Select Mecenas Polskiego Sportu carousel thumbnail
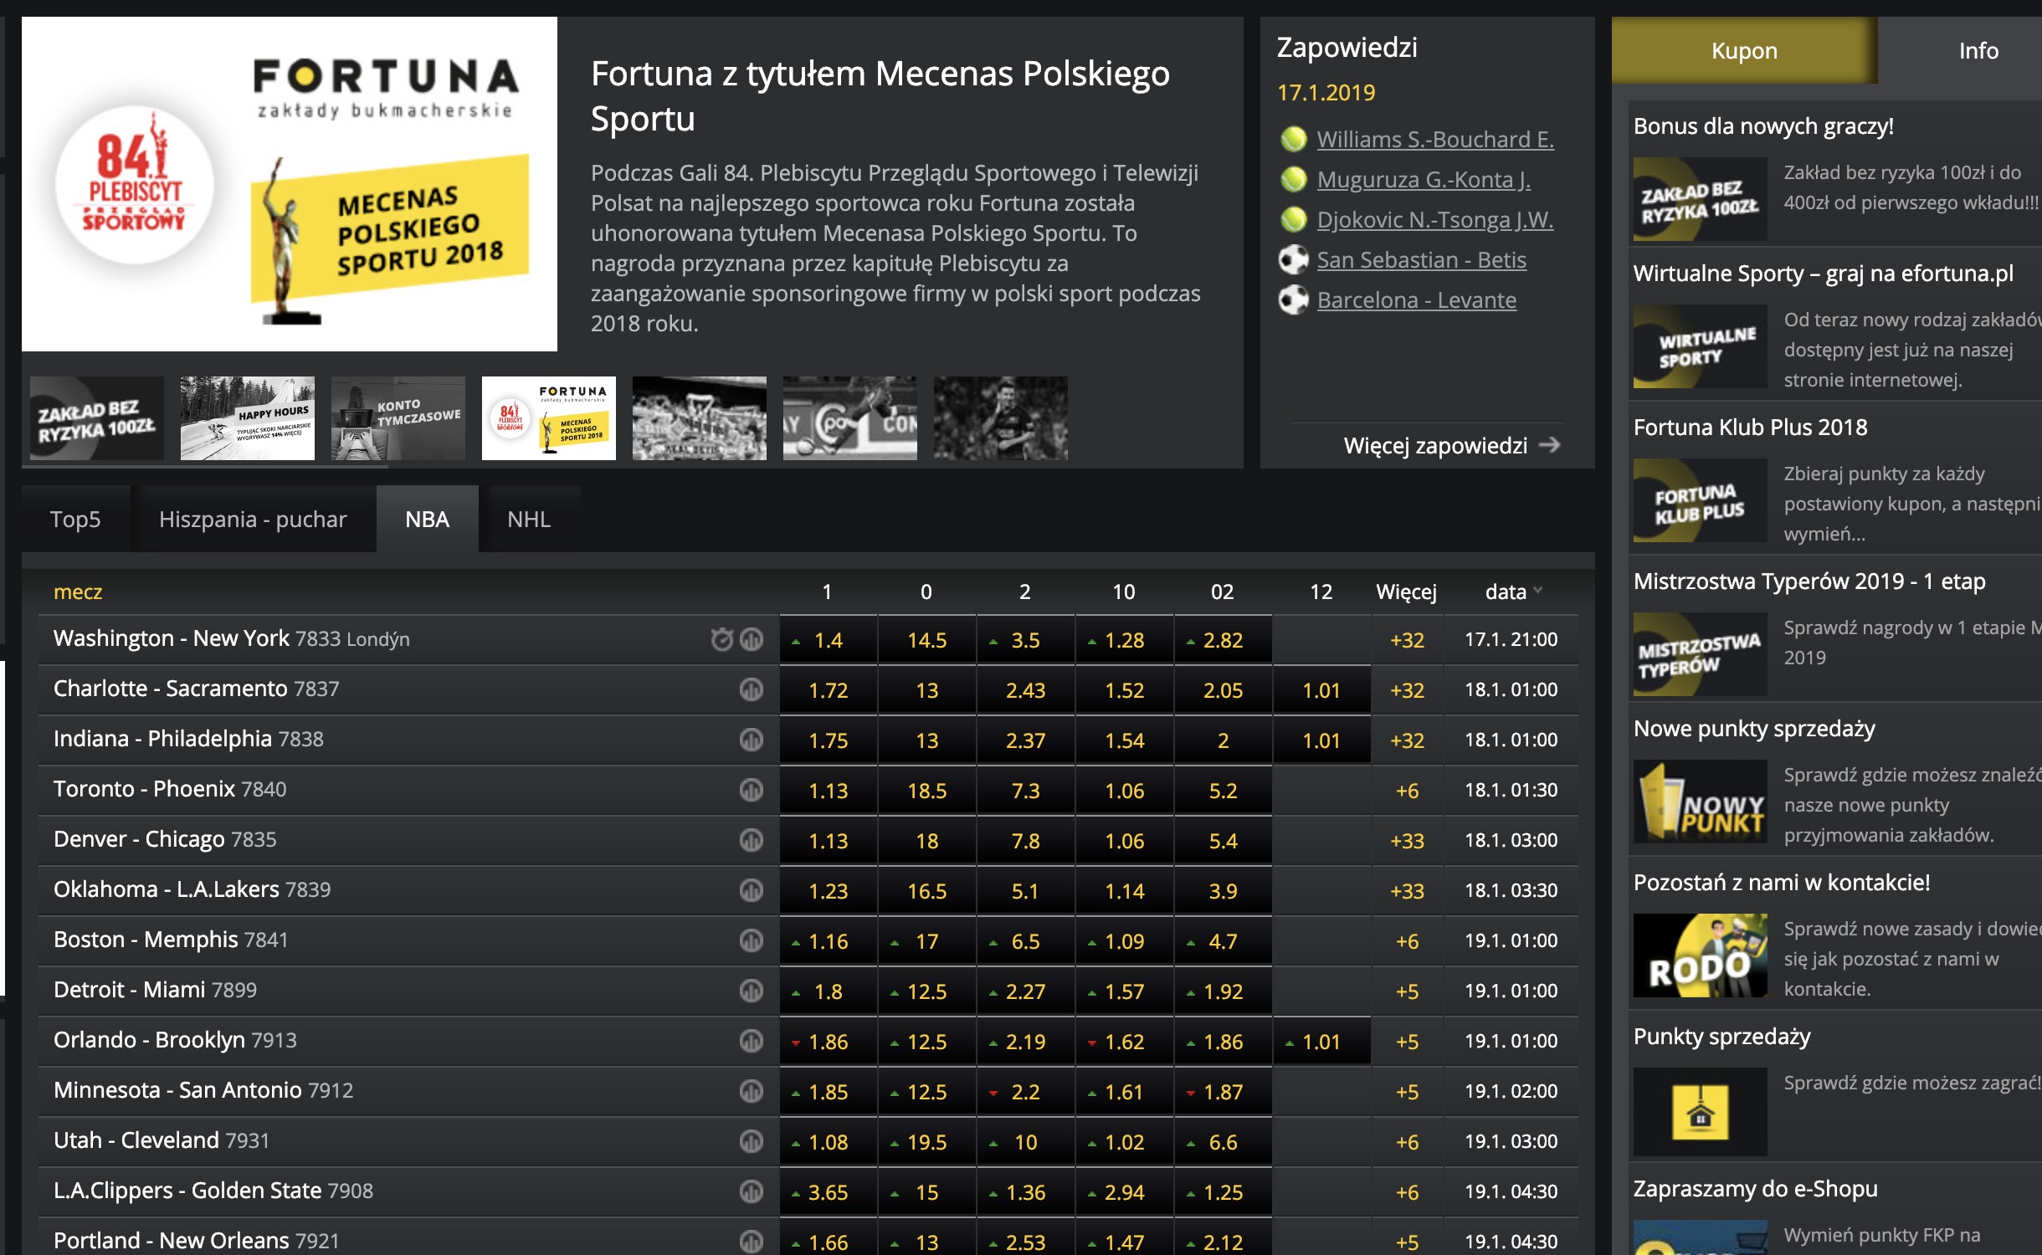The width and height of the screenshot is (2042, 1255). 549,418
